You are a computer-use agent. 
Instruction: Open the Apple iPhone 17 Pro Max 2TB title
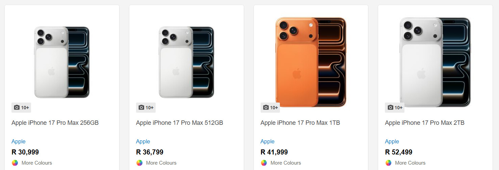tap(425, 123)
